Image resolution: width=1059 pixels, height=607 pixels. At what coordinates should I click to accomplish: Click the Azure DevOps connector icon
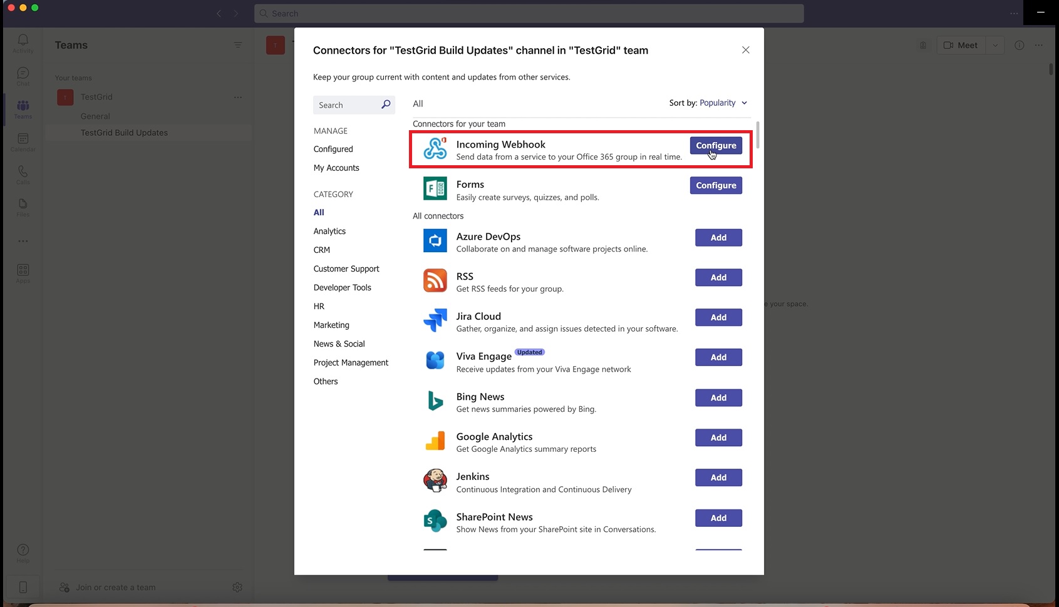[435, 240]
